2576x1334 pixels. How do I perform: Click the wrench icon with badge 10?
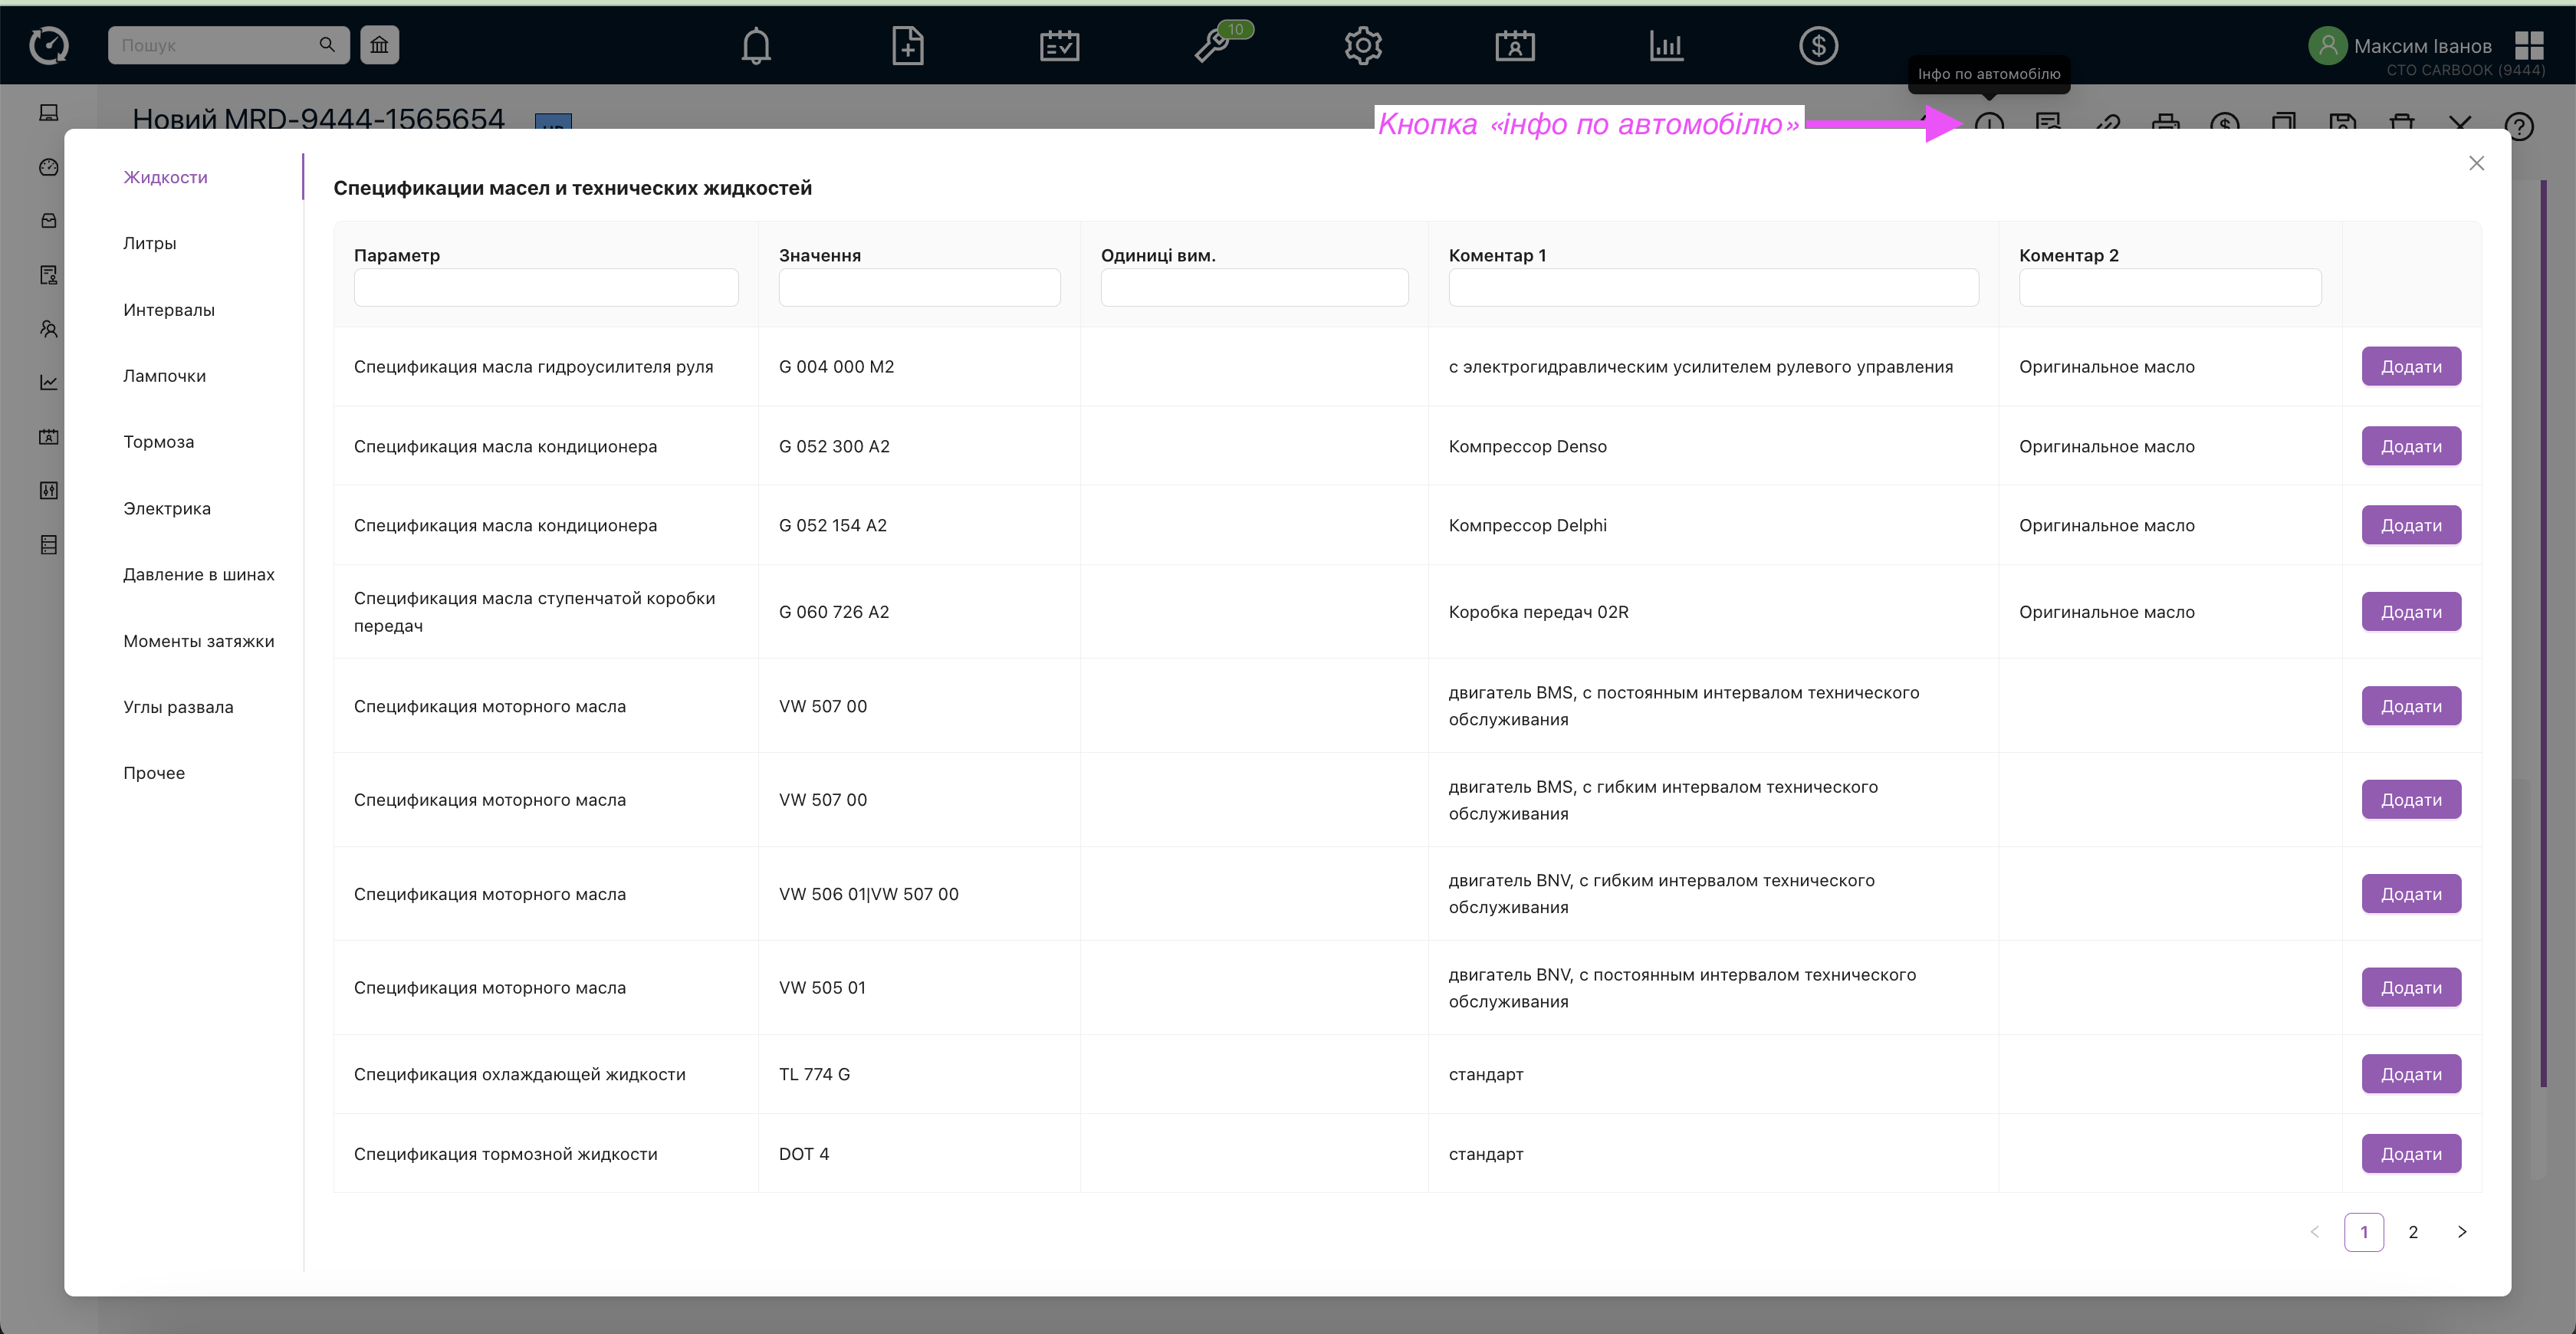pos(1212,46)
